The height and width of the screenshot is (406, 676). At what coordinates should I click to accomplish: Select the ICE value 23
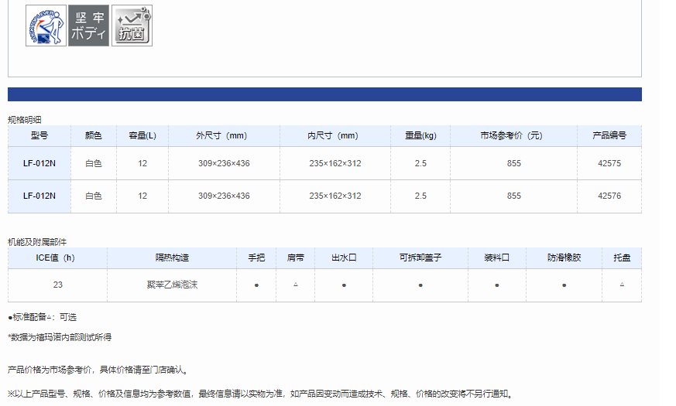coord(58,285)
